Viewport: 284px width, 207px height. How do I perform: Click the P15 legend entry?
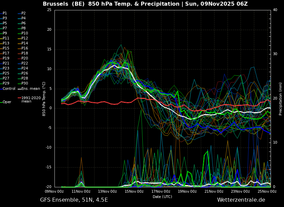(6, 48)
